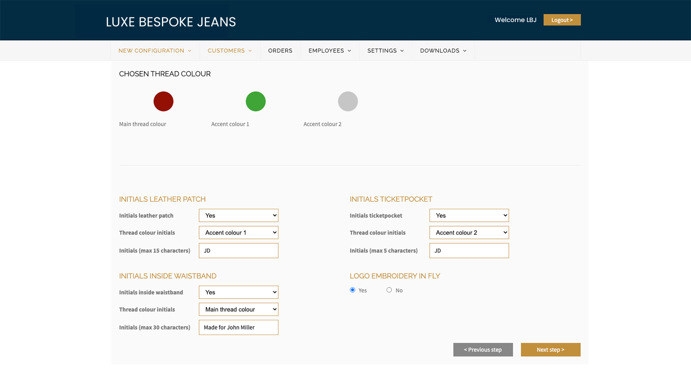
Task: Expand the Downloads menu
Action: 443,51
